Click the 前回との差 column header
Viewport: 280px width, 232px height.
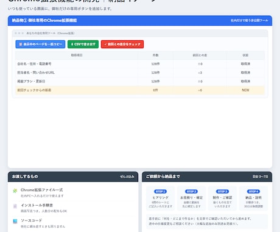coord(200,55)
